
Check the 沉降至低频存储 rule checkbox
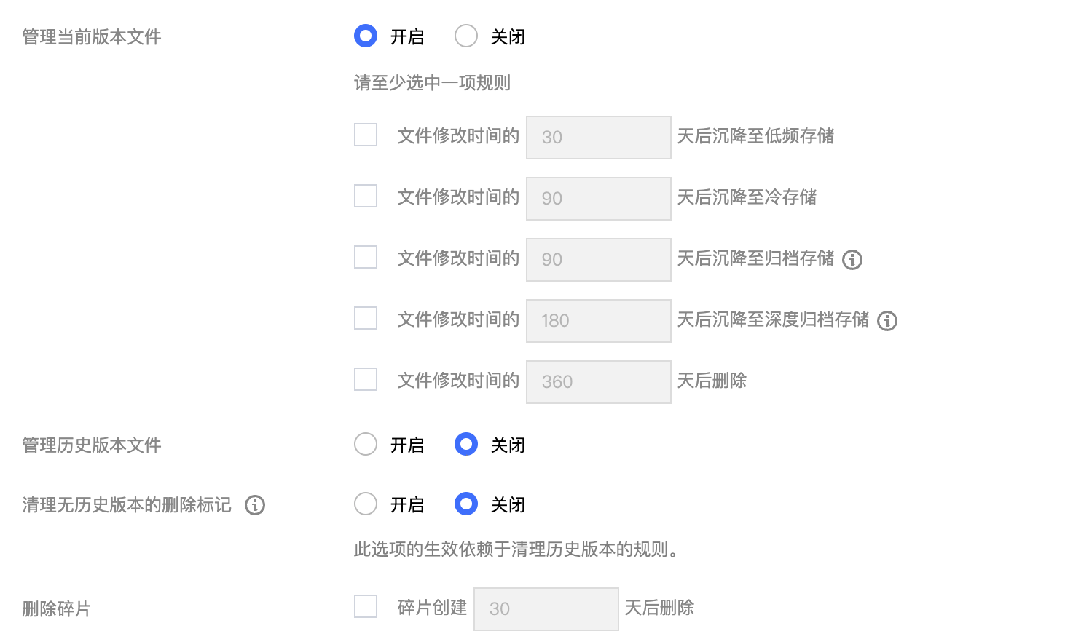click(x=366, y=135)
